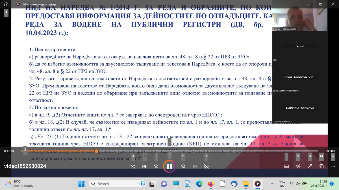This screenshot has width=339, height=190.
Task: Open ENG US language switcher
Action: click(282, 184)
